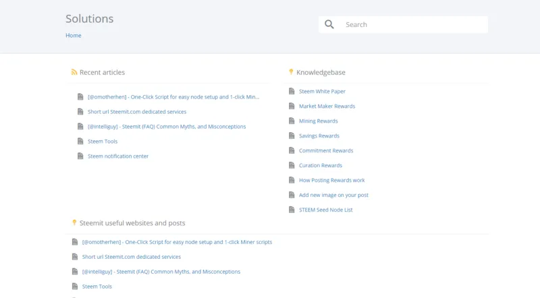The width and height of the screenshot is (540, 298).
Task: Click document icon for Market Maker Rewards
Action: tap(292, 106)
